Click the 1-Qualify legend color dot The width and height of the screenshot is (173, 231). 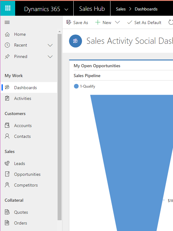tap(76, 86)
